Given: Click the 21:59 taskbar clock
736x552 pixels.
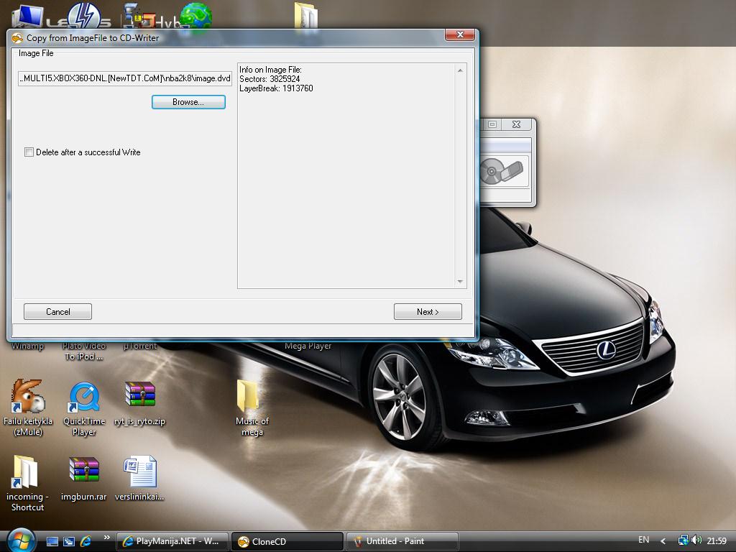Looking at the screenshot, I should click(x=717, y=540).
